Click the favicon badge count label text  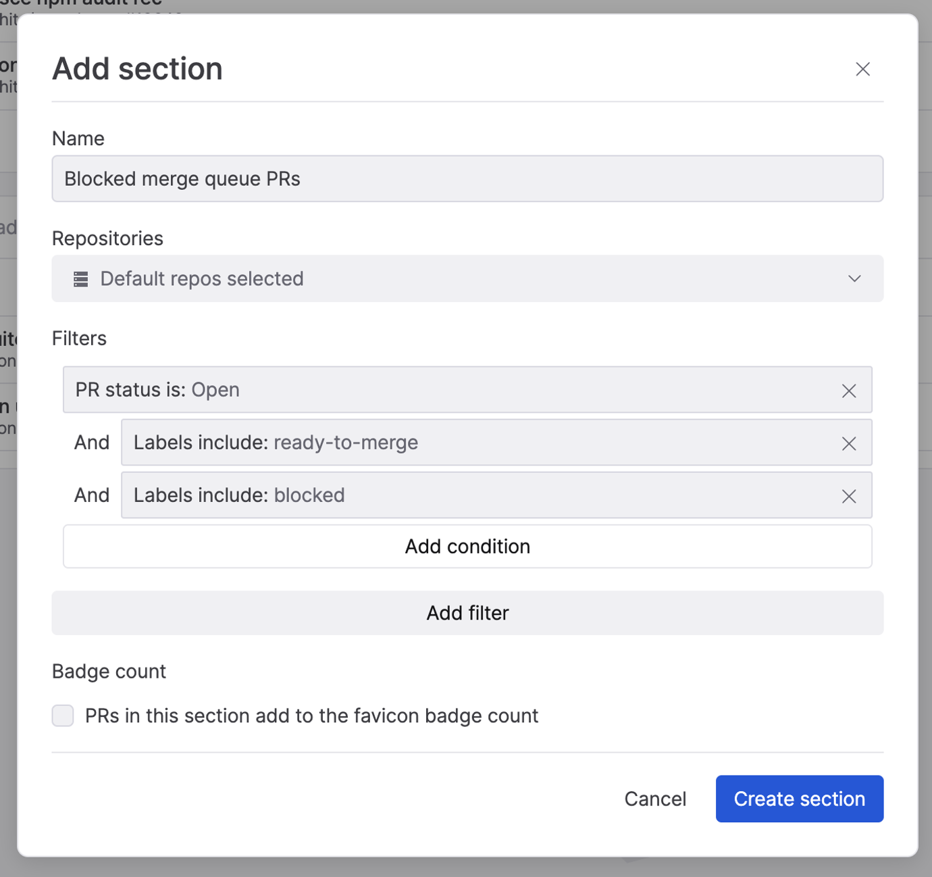(x=311, y=716)
